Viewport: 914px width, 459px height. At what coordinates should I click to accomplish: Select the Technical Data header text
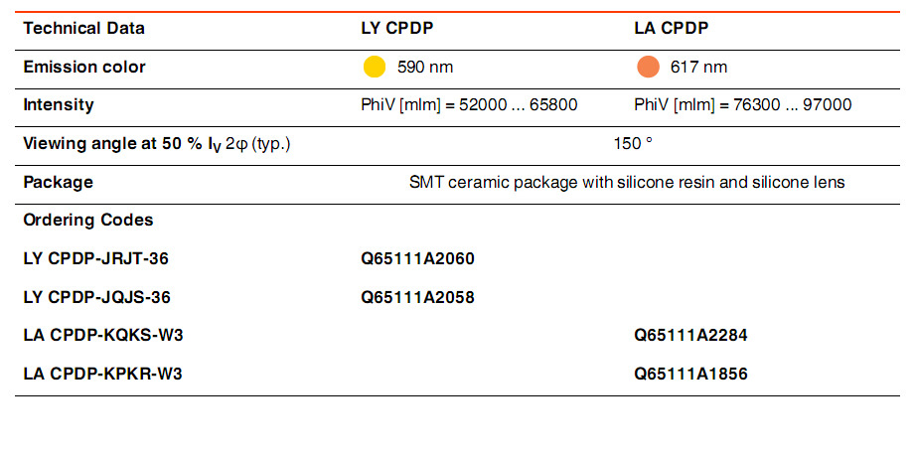pyautogui.click(x=83, y=28)
